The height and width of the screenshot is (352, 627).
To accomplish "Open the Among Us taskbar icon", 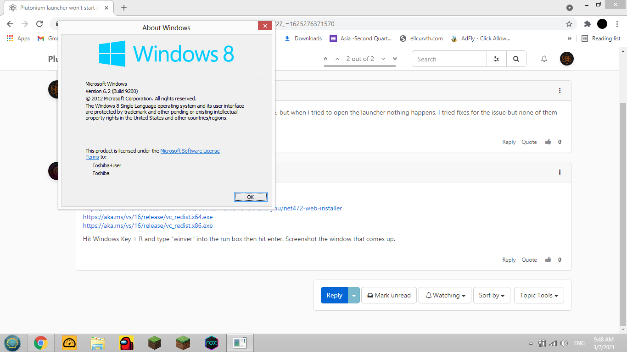I will pos(126,343).
